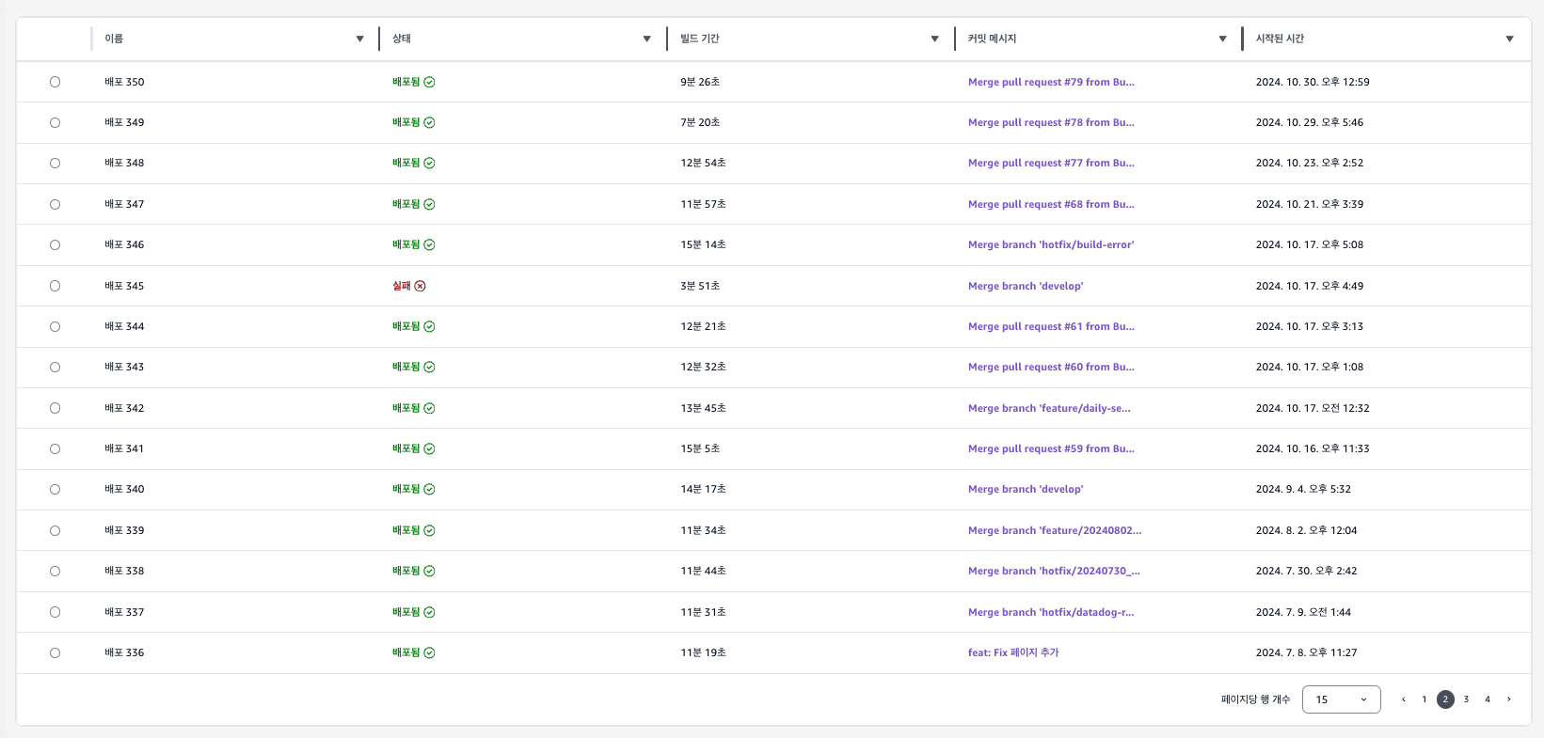Jump to page 1 in pagination
This screenshot has height=738, width=1544.
[x=1425, y=699]
